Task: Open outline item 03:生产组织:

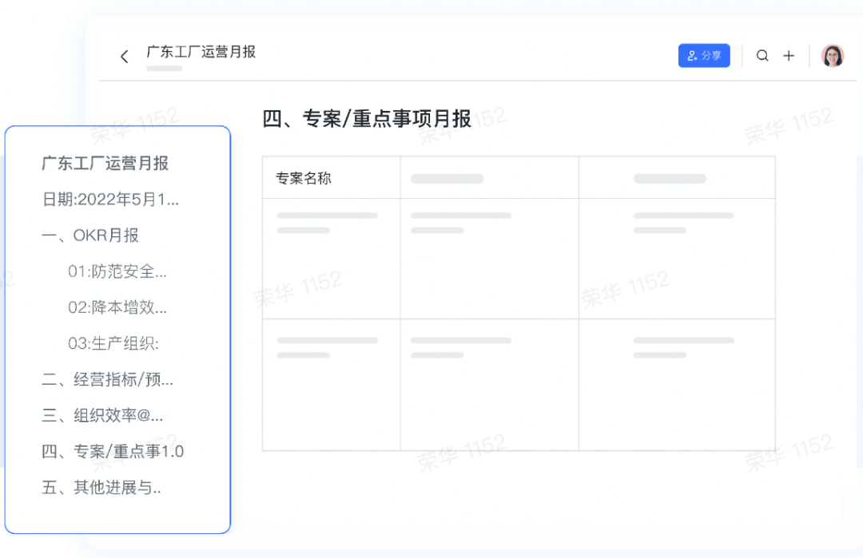Action: click(x=113, y=343)
